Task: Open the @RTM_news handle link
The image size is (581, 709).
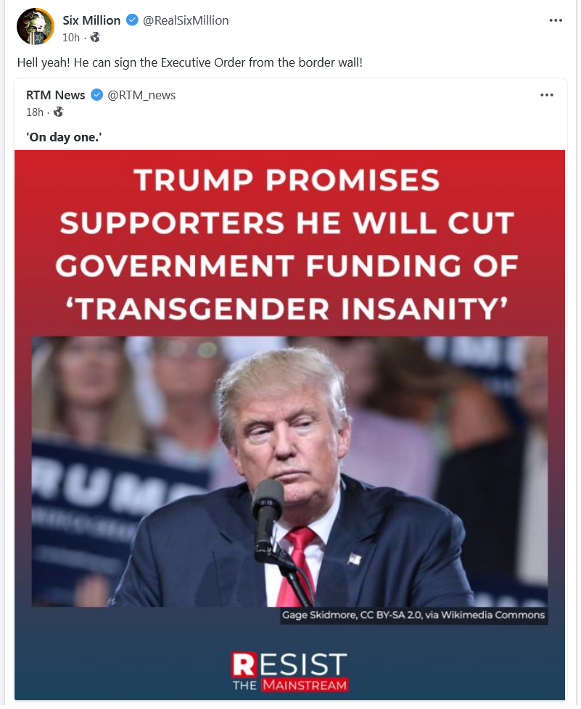Action: point(141,96)
